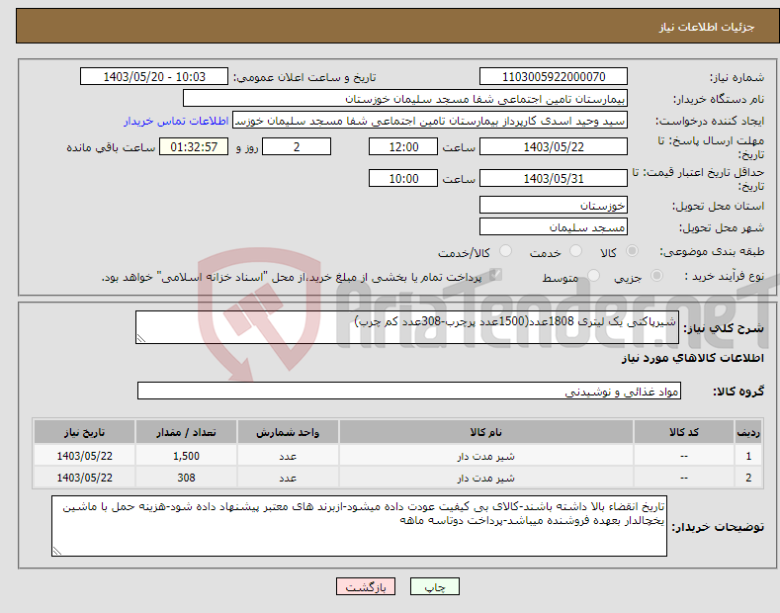780x613 pixels.
Task: Click the ردیف column header
Action: [x=748, y=432]
